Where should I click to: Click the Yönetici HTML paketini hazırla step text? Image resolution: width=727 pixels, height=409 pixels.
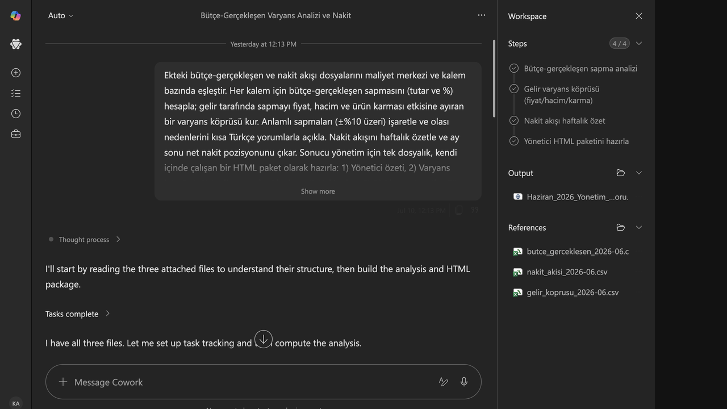coord(576,141)
